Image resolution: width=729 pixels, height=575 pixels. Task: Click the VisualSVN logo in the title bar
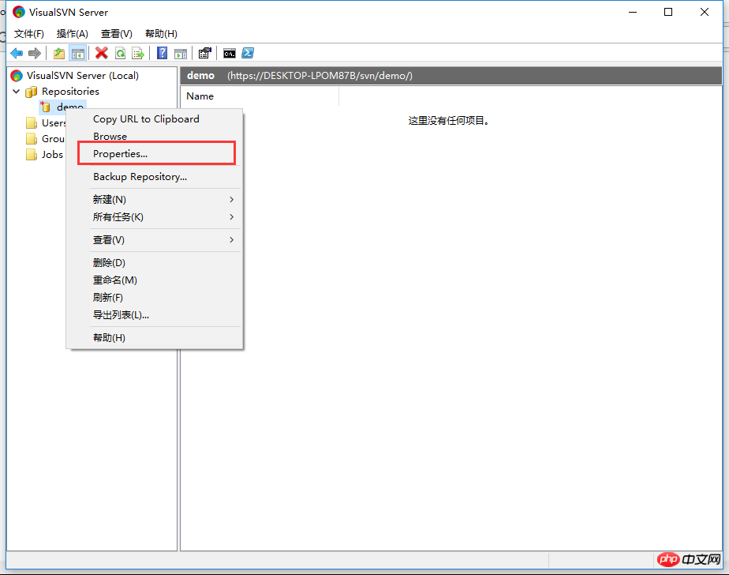[19, 12]
